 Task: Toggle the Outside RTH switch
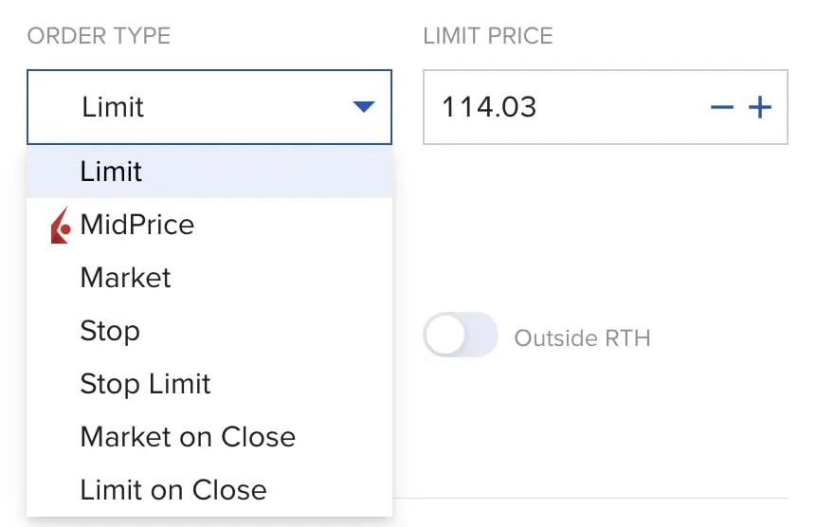(461, 336)
